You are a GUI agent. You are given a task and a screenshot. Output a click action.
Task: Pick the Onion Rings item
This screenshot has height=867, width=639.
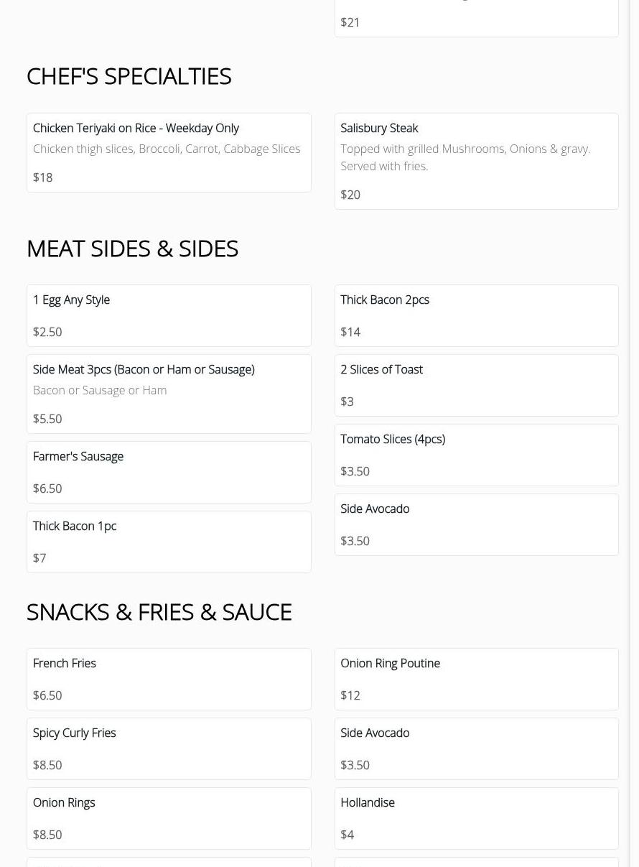[x=169, y=818]
